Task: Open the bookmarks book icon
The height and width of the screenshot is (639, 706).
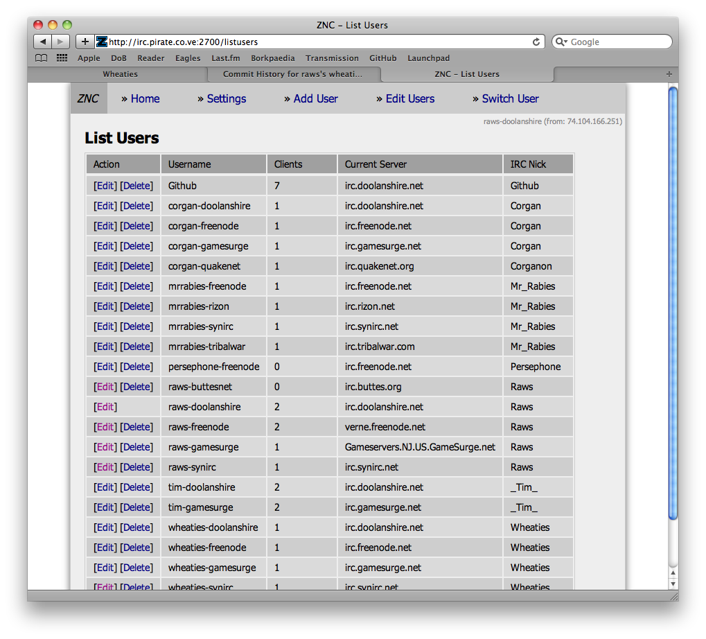Action: tap(42, 58)
